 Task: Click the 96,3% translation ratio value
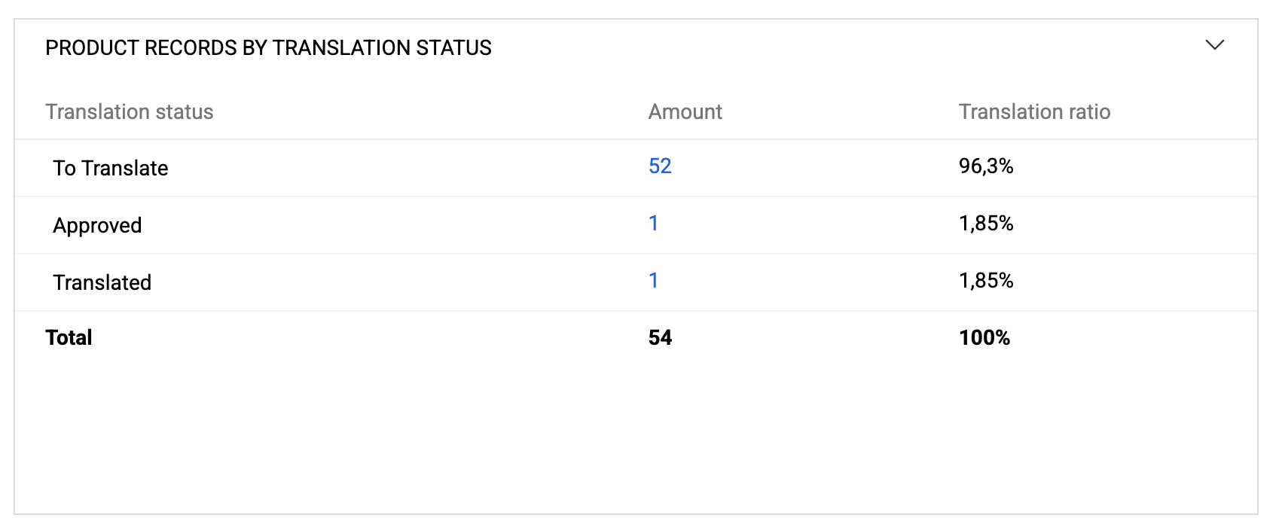(x=987, y=167)
